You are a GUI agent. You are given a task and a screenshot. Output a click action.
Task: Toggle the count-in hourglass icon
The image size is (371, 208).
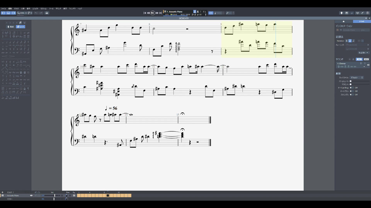click(195, 12)
